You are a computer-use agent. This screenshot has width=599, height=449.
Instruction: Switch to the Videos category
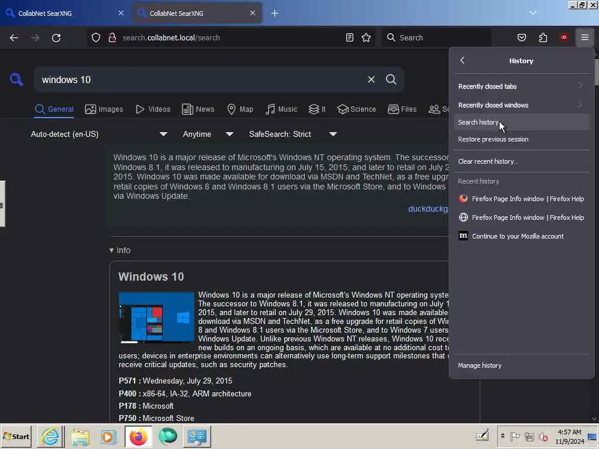[x=153, y=109]
